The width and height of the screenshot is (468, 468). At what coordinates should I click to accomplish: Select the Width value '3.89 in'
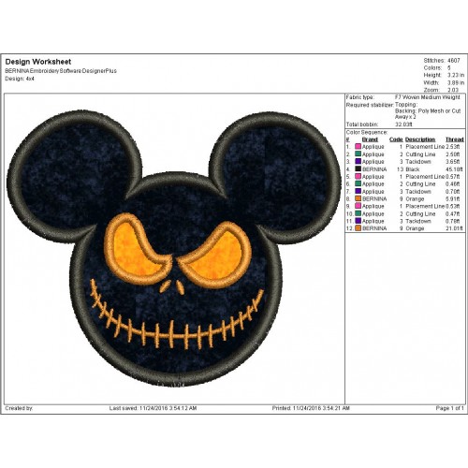tap(456, 82)
